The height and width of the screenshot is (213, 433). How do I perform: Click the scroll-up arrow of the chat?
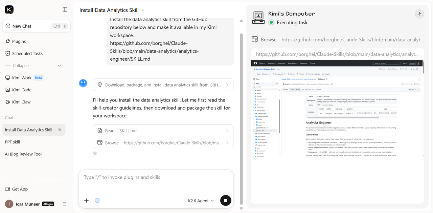point(241,21)
